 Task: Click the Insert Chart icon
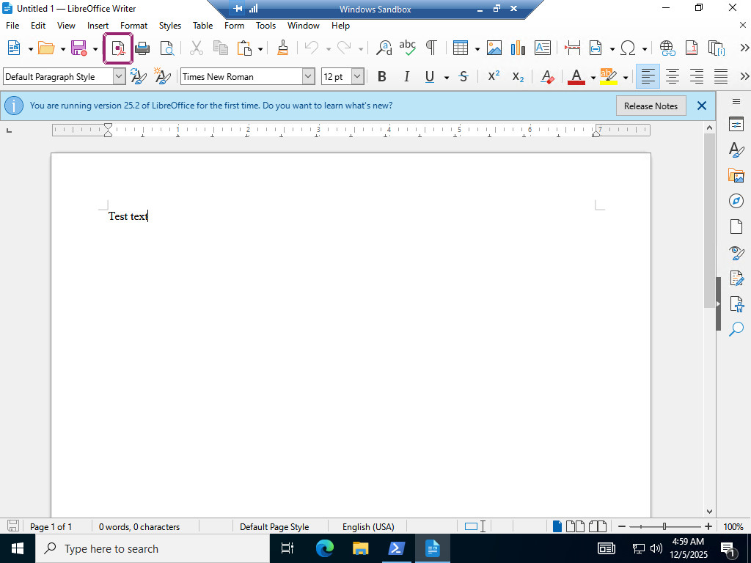(x=518, y=48)
